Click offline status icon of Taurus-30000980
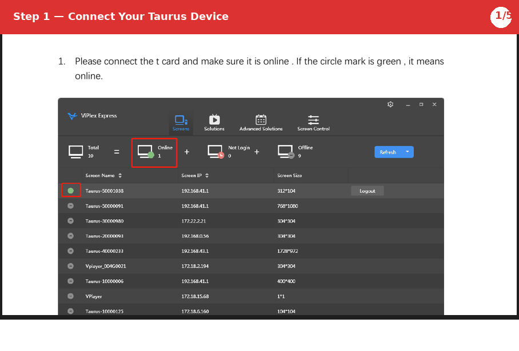 click(70, 221)
